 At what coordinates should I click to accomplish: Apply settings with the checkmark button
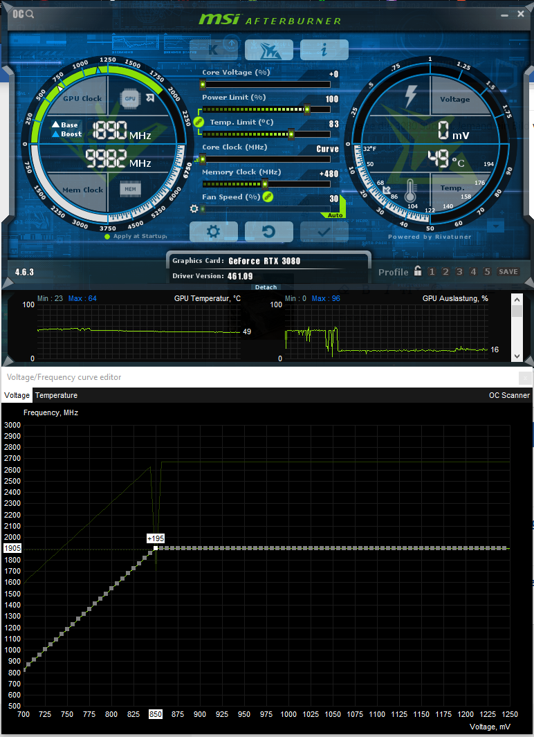[324, 231]
